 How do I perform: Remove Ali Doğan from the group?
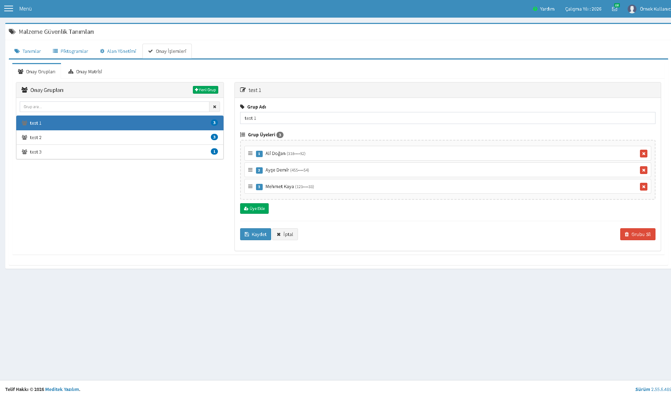click(x=643, y=154)
